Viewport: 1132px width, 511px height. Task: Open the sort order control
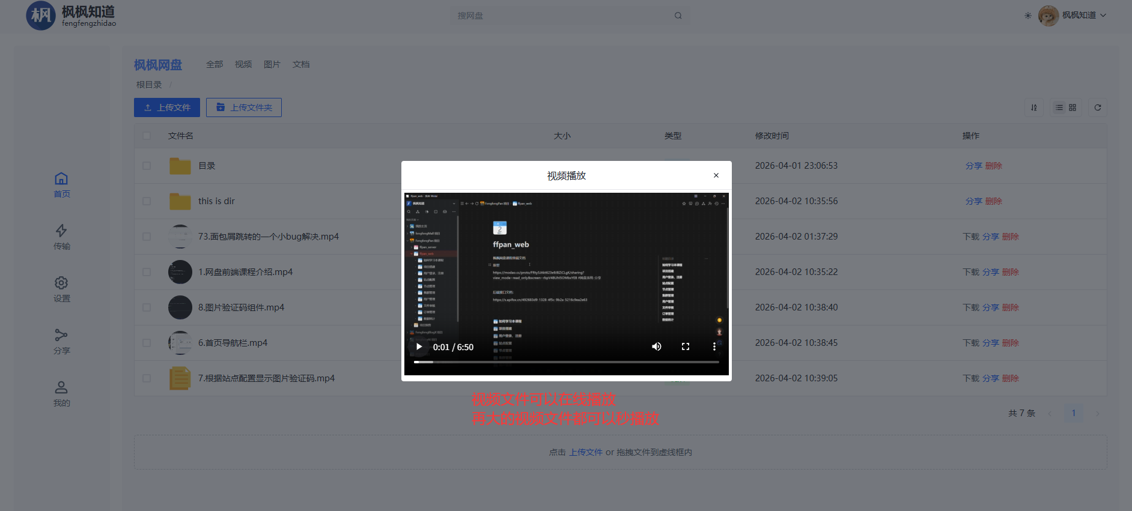1034,107
